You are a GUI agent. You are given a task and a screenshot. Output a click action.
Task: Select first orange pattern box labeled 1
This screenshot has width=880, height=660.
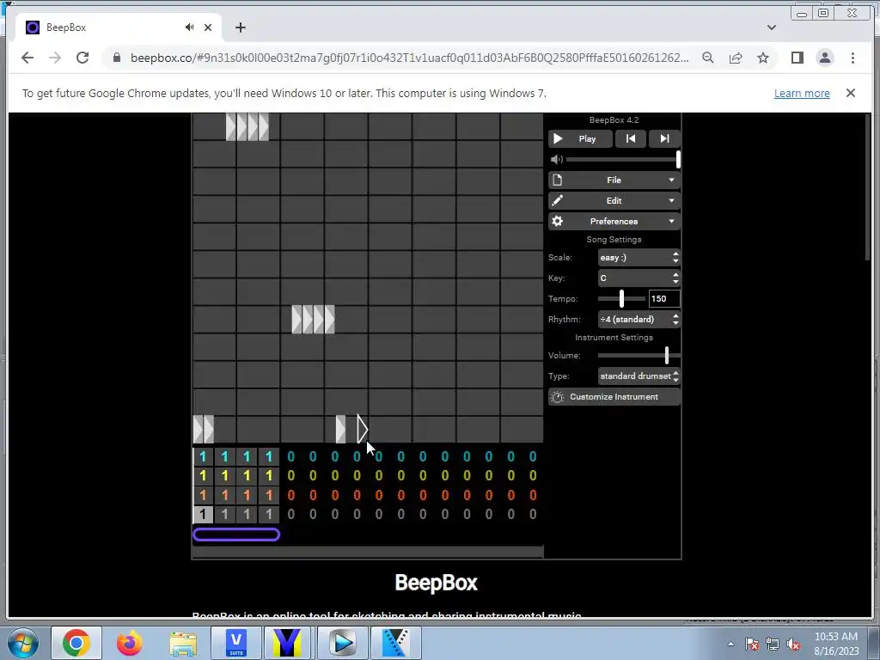(203, 495)
